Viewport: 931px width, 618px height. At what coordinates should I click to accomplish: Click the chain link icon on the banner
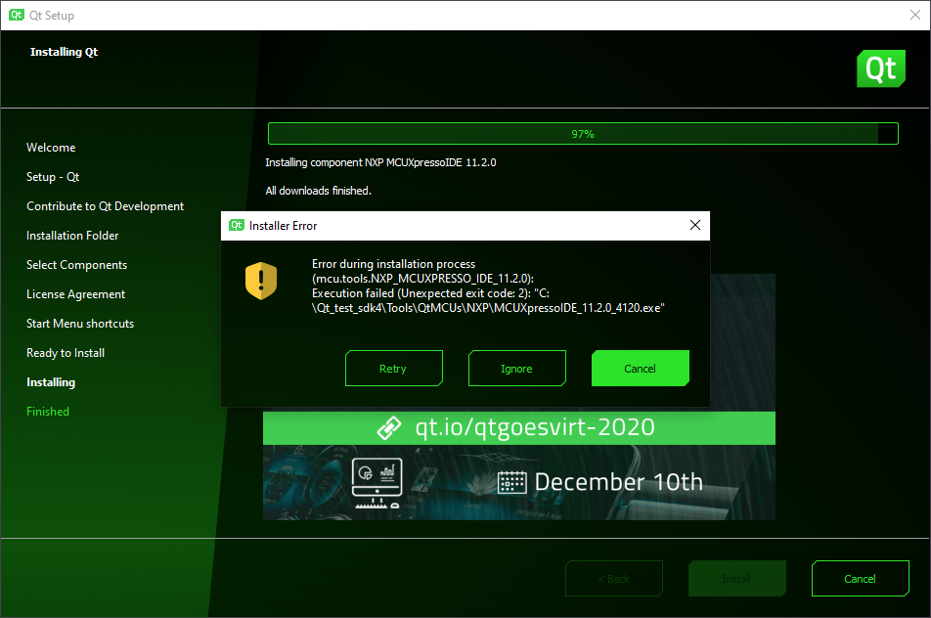click(389, 428)
